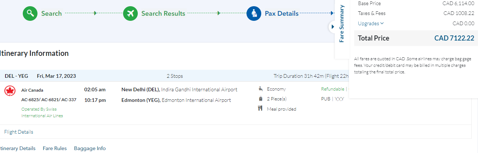Image resolution: width=478 pixels, height=153 pixels.
Task: Collapse the Fare Summary panel arrow
Action: [333, 27]
